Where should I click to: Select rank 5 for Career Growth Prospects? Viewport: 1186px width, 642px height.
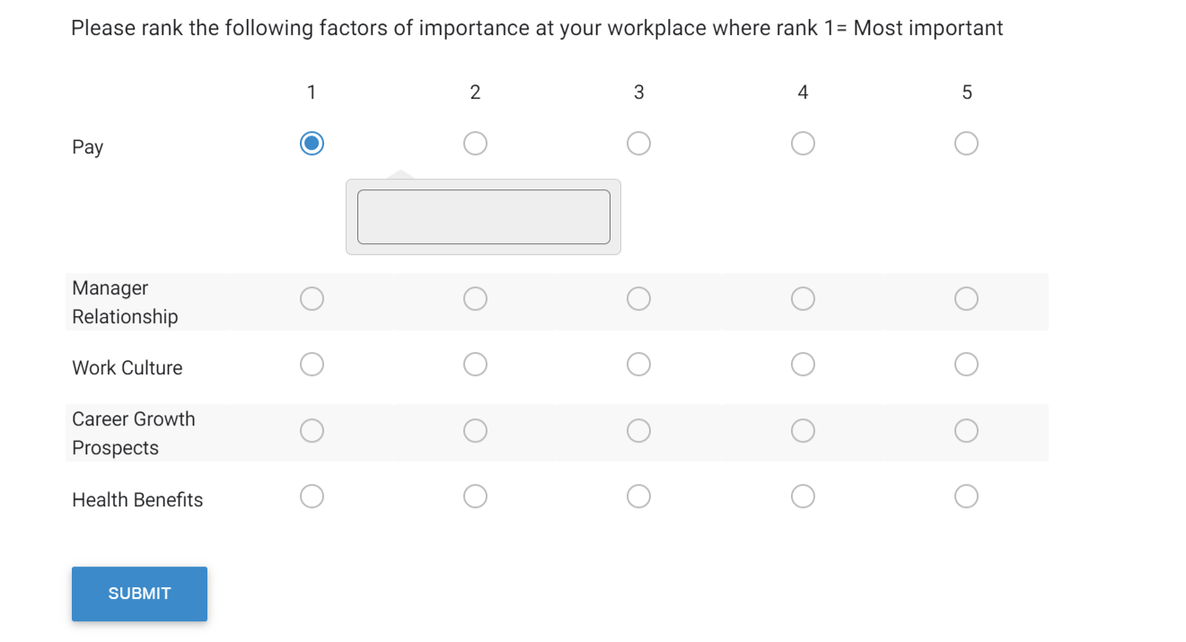966,430
